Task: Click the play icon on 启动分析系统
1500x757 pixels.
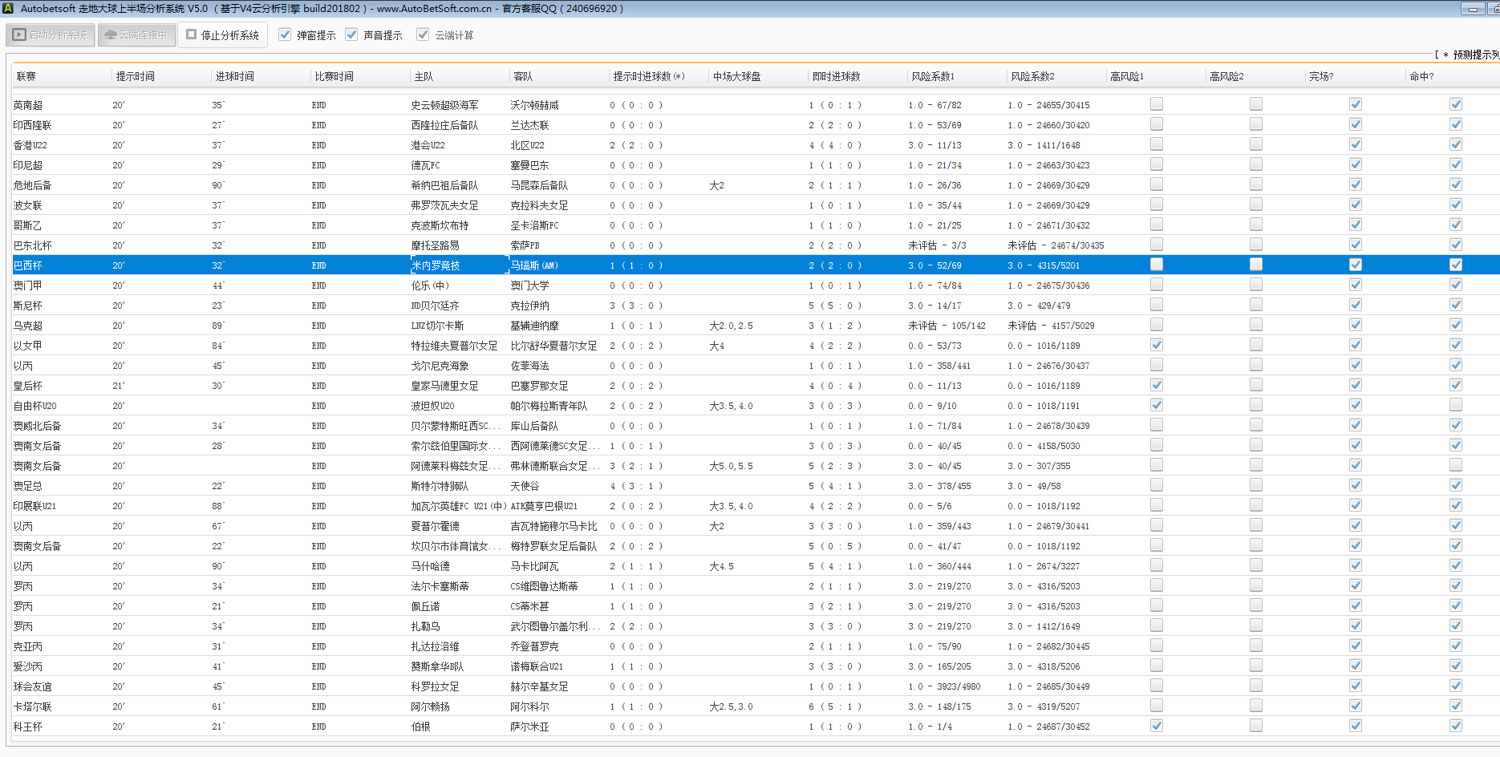Action: 19,35
